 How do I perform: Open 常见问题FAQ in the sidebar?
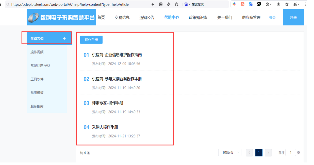(40, 66)
